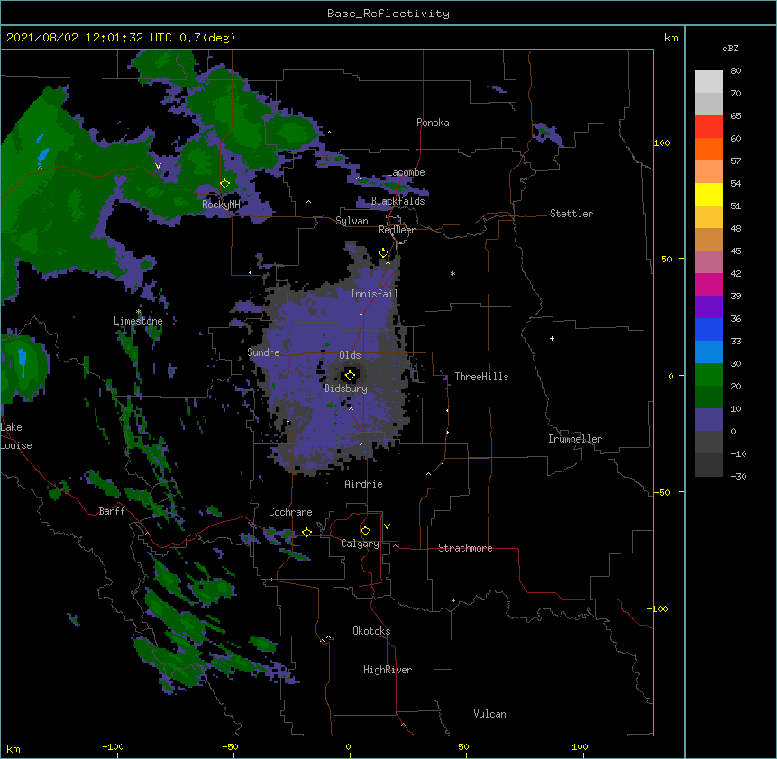Image resolution: width=777 pixels, height=759 pixels.
Task: Click the Sundre town label
Action: pos(263,352)
